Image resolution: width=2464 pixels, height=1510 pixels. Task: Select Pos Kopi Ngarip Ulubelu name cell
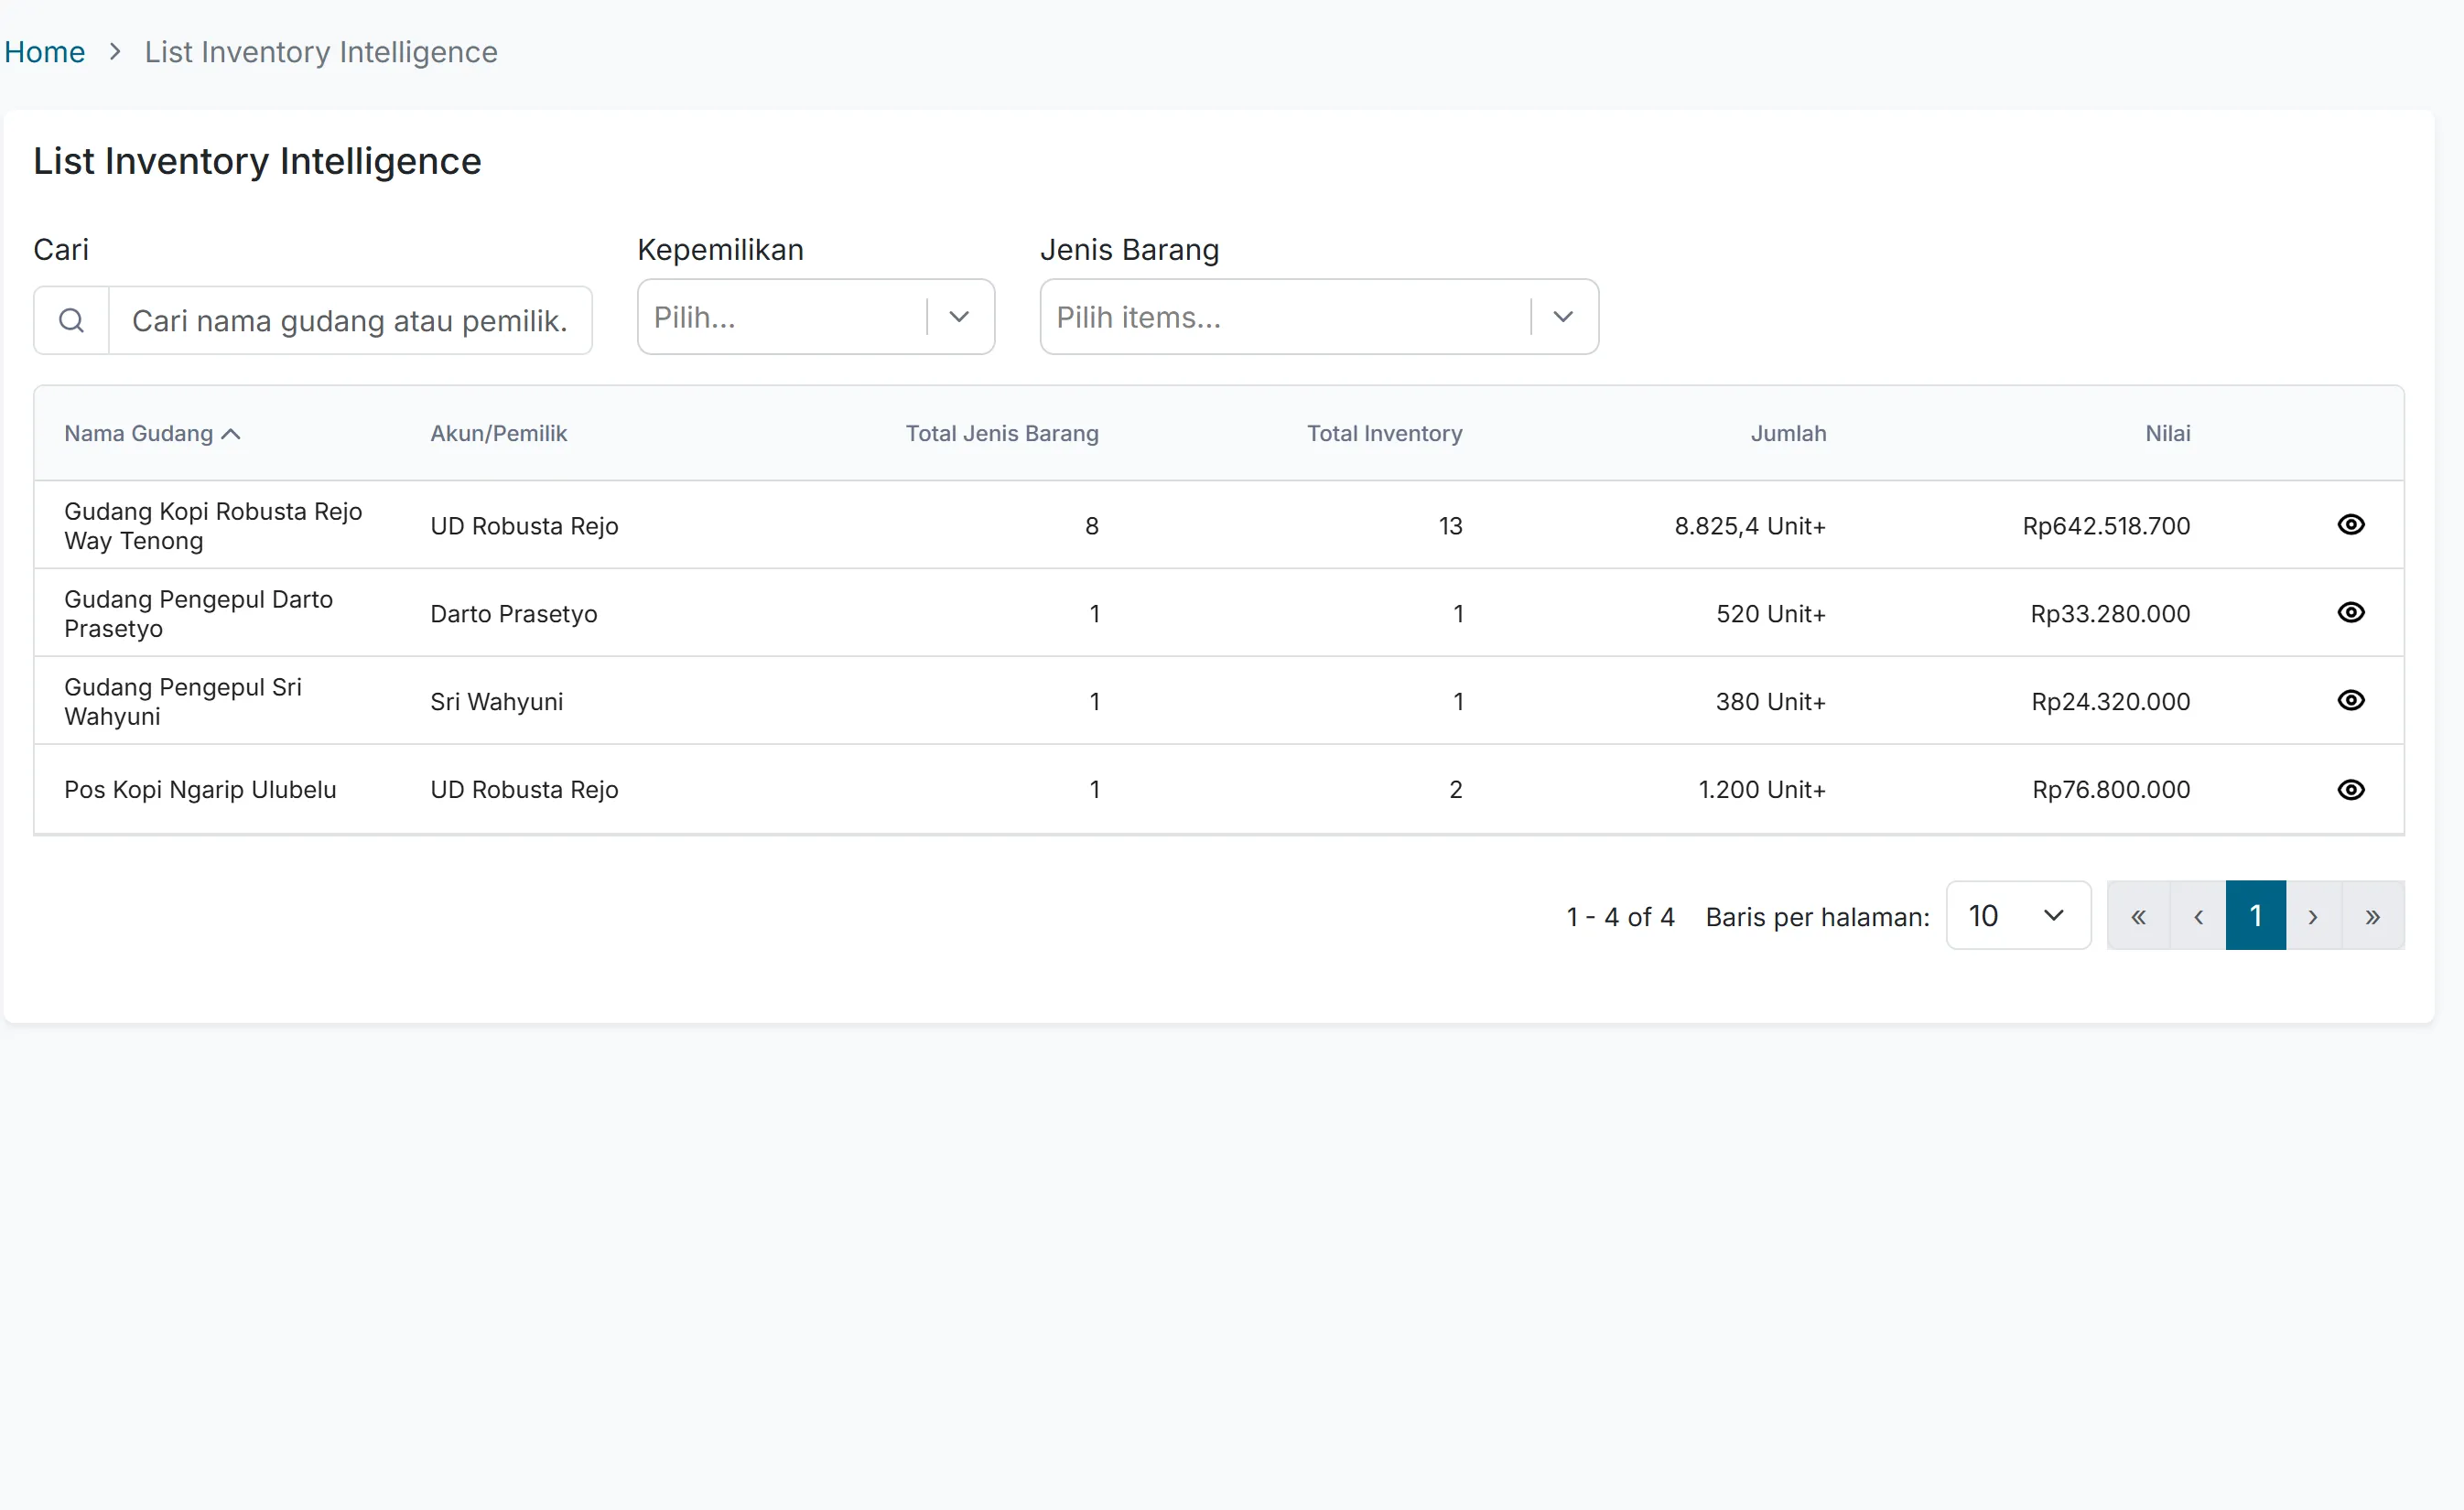[x=200, y=790]
